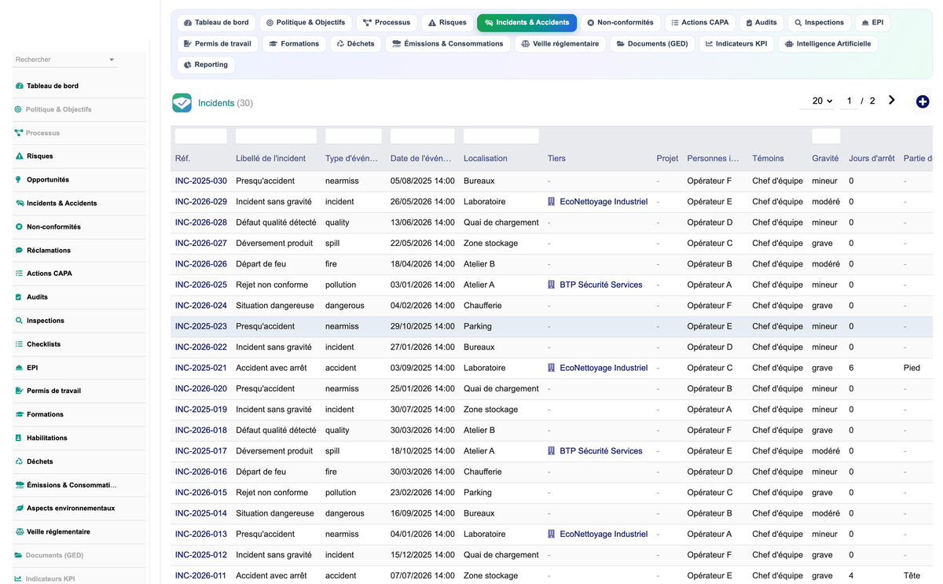
Task: Sort by the Gravité column header
Action: click(x=825, y=158)
